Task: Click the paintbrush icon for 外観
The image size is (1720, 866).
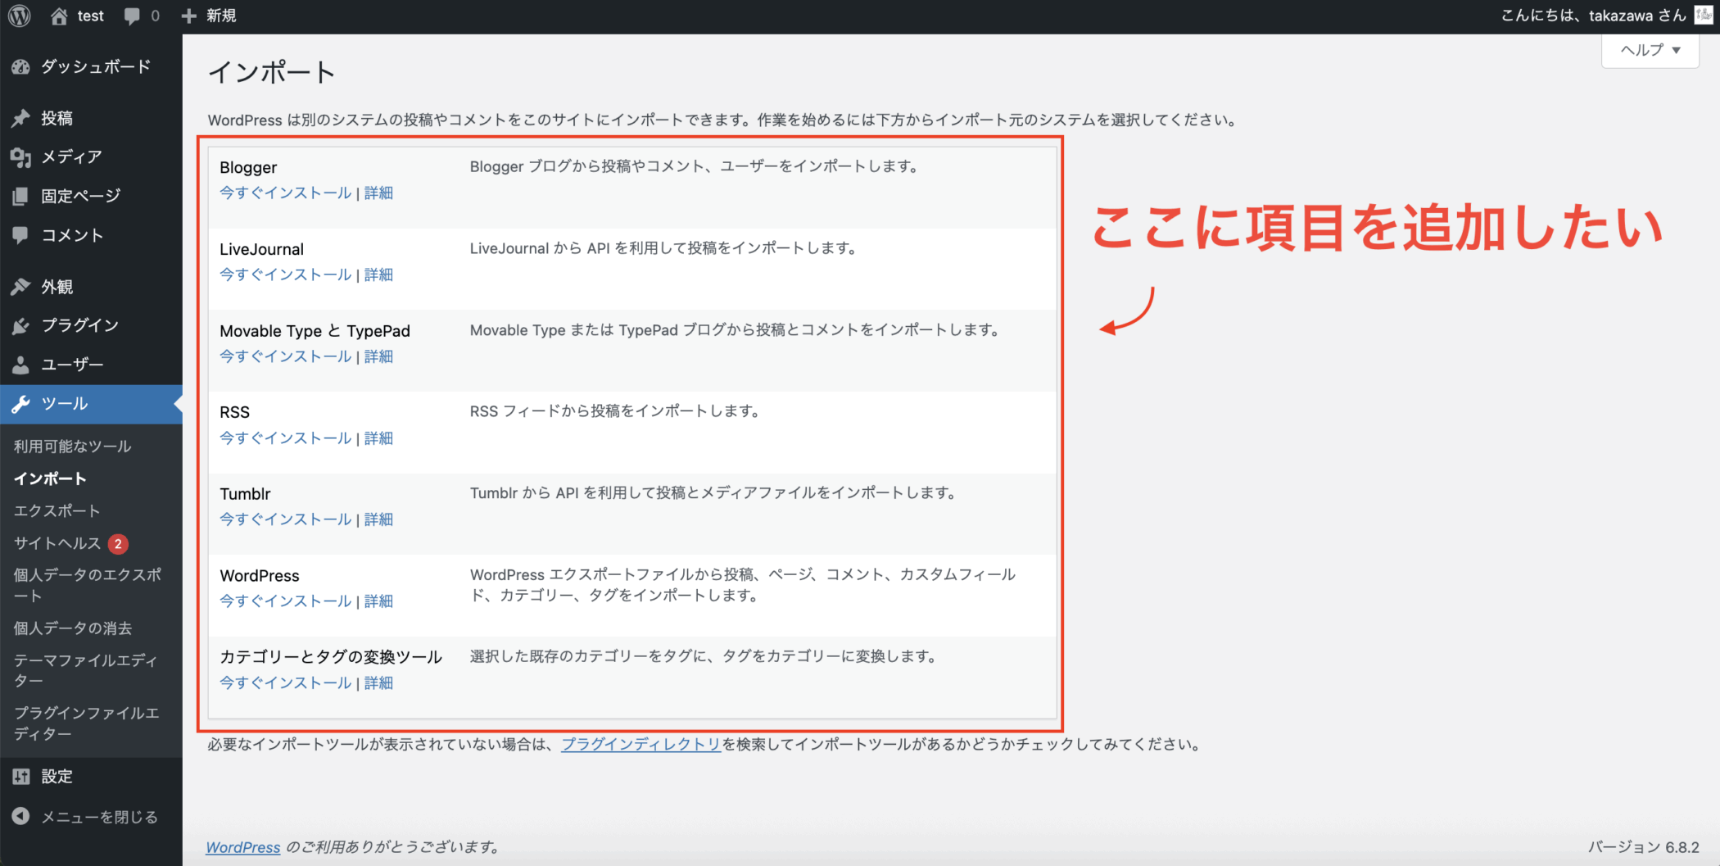Action: [20, 287]
